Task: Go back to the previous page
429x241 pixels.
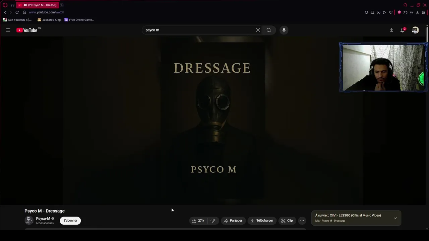Action: coord(5,12)
